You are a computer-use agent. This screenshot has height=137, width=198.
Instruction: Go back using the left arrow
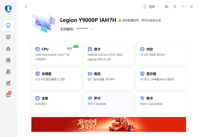pyautogui.click(x=26, y=6)
